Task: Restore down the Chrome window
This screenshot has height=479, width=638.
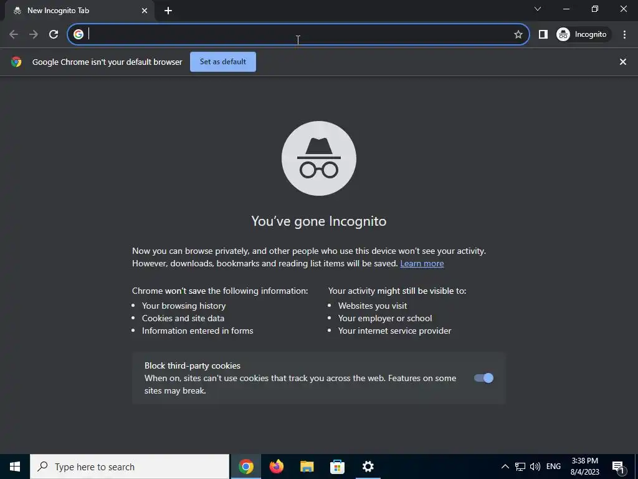Action: (595, 9)
